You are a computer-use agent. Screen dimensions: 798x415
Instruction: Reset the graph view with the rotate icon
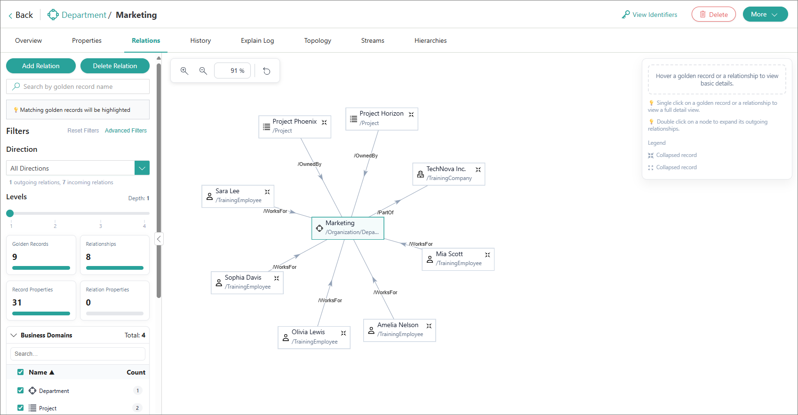[267, 71]
